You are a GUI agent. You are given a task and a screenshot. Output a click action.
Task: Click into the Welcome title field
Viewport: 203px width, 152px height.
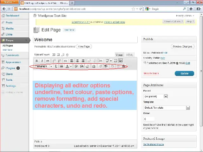click(85, 40)
